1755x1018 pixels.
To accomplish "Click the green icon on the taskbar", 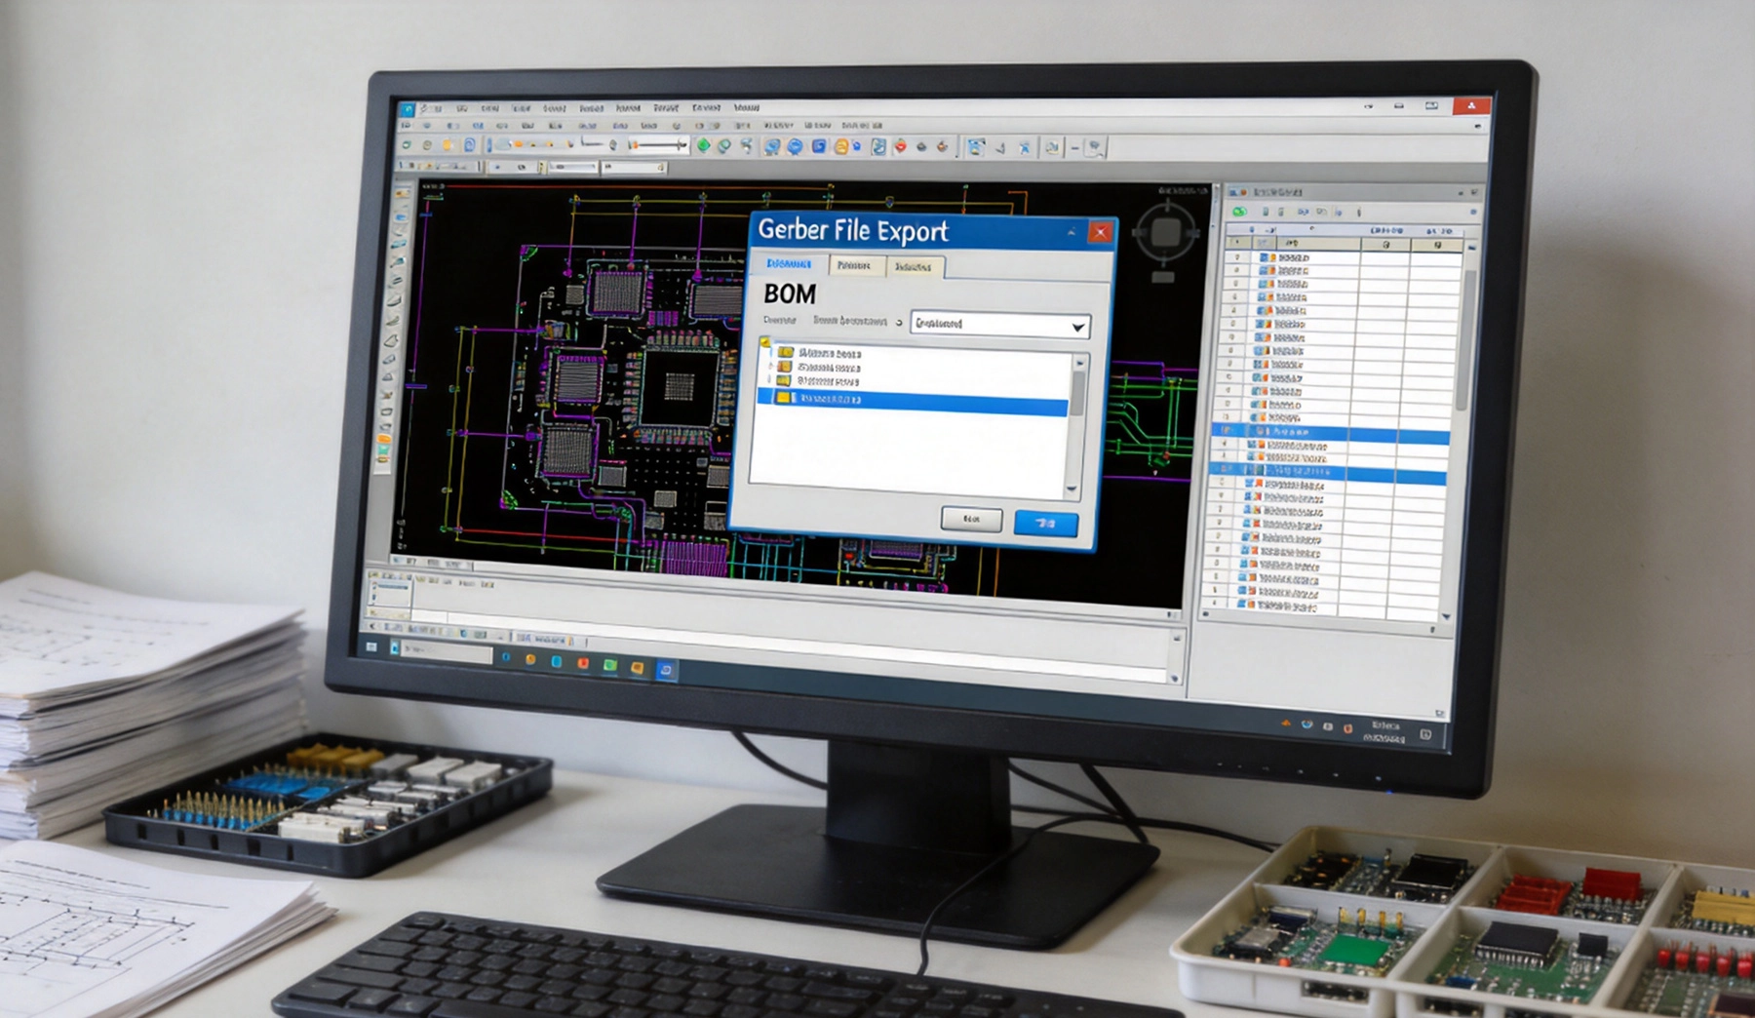I will (610, 665).
